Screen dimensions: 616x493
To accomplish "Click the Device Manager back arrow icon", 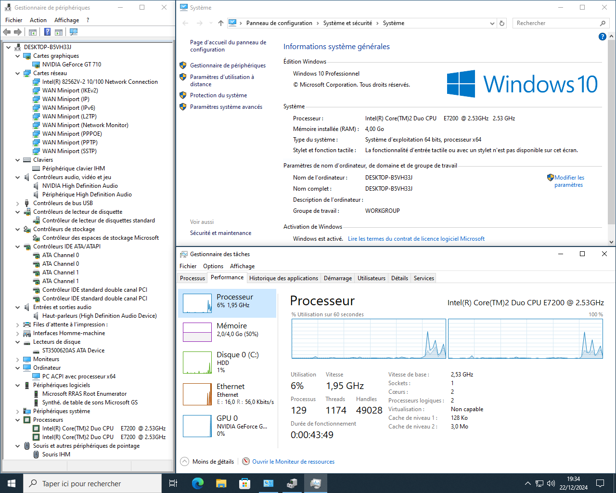I will click(7, 32).
